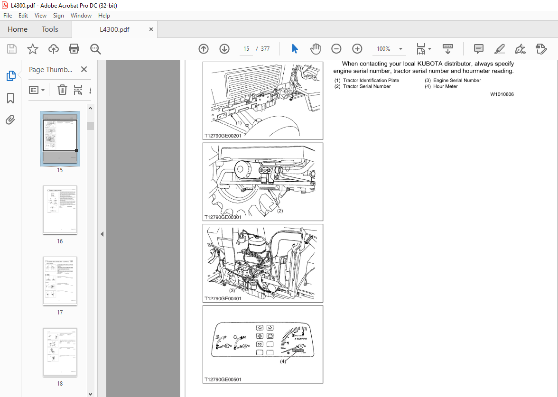
Task: Select the page 15 thumbnail
Action: 60,138
